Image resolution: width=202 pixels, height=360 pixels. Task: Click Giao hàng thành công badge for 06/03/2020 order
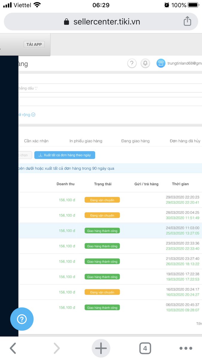click(102, 307)
